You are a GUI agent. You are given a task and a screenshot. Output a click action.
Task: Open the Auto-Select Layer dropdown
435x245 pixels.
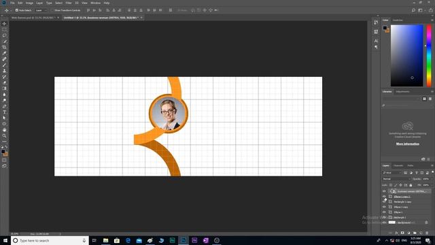(x=41, y=10)
